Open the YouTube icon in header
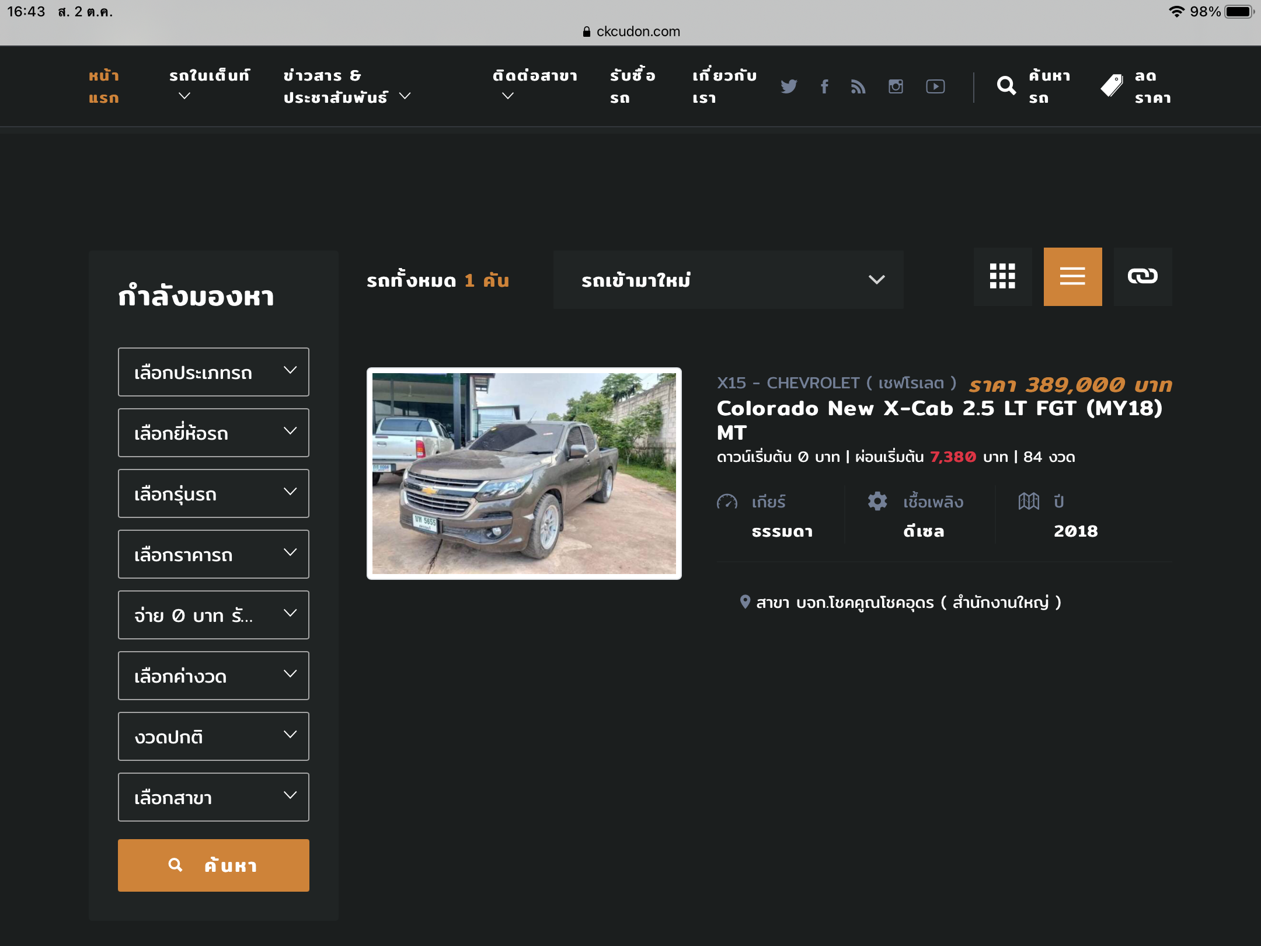Viewport: 1261px width, 946px height. (935, 86)
